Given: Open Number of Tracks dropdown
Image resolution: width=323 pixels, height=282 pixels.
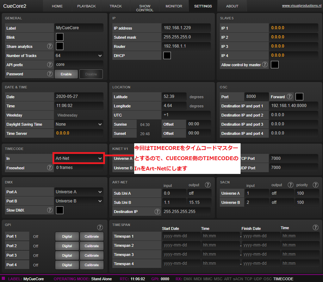Looking at the screenshot, I should point(79,56).
